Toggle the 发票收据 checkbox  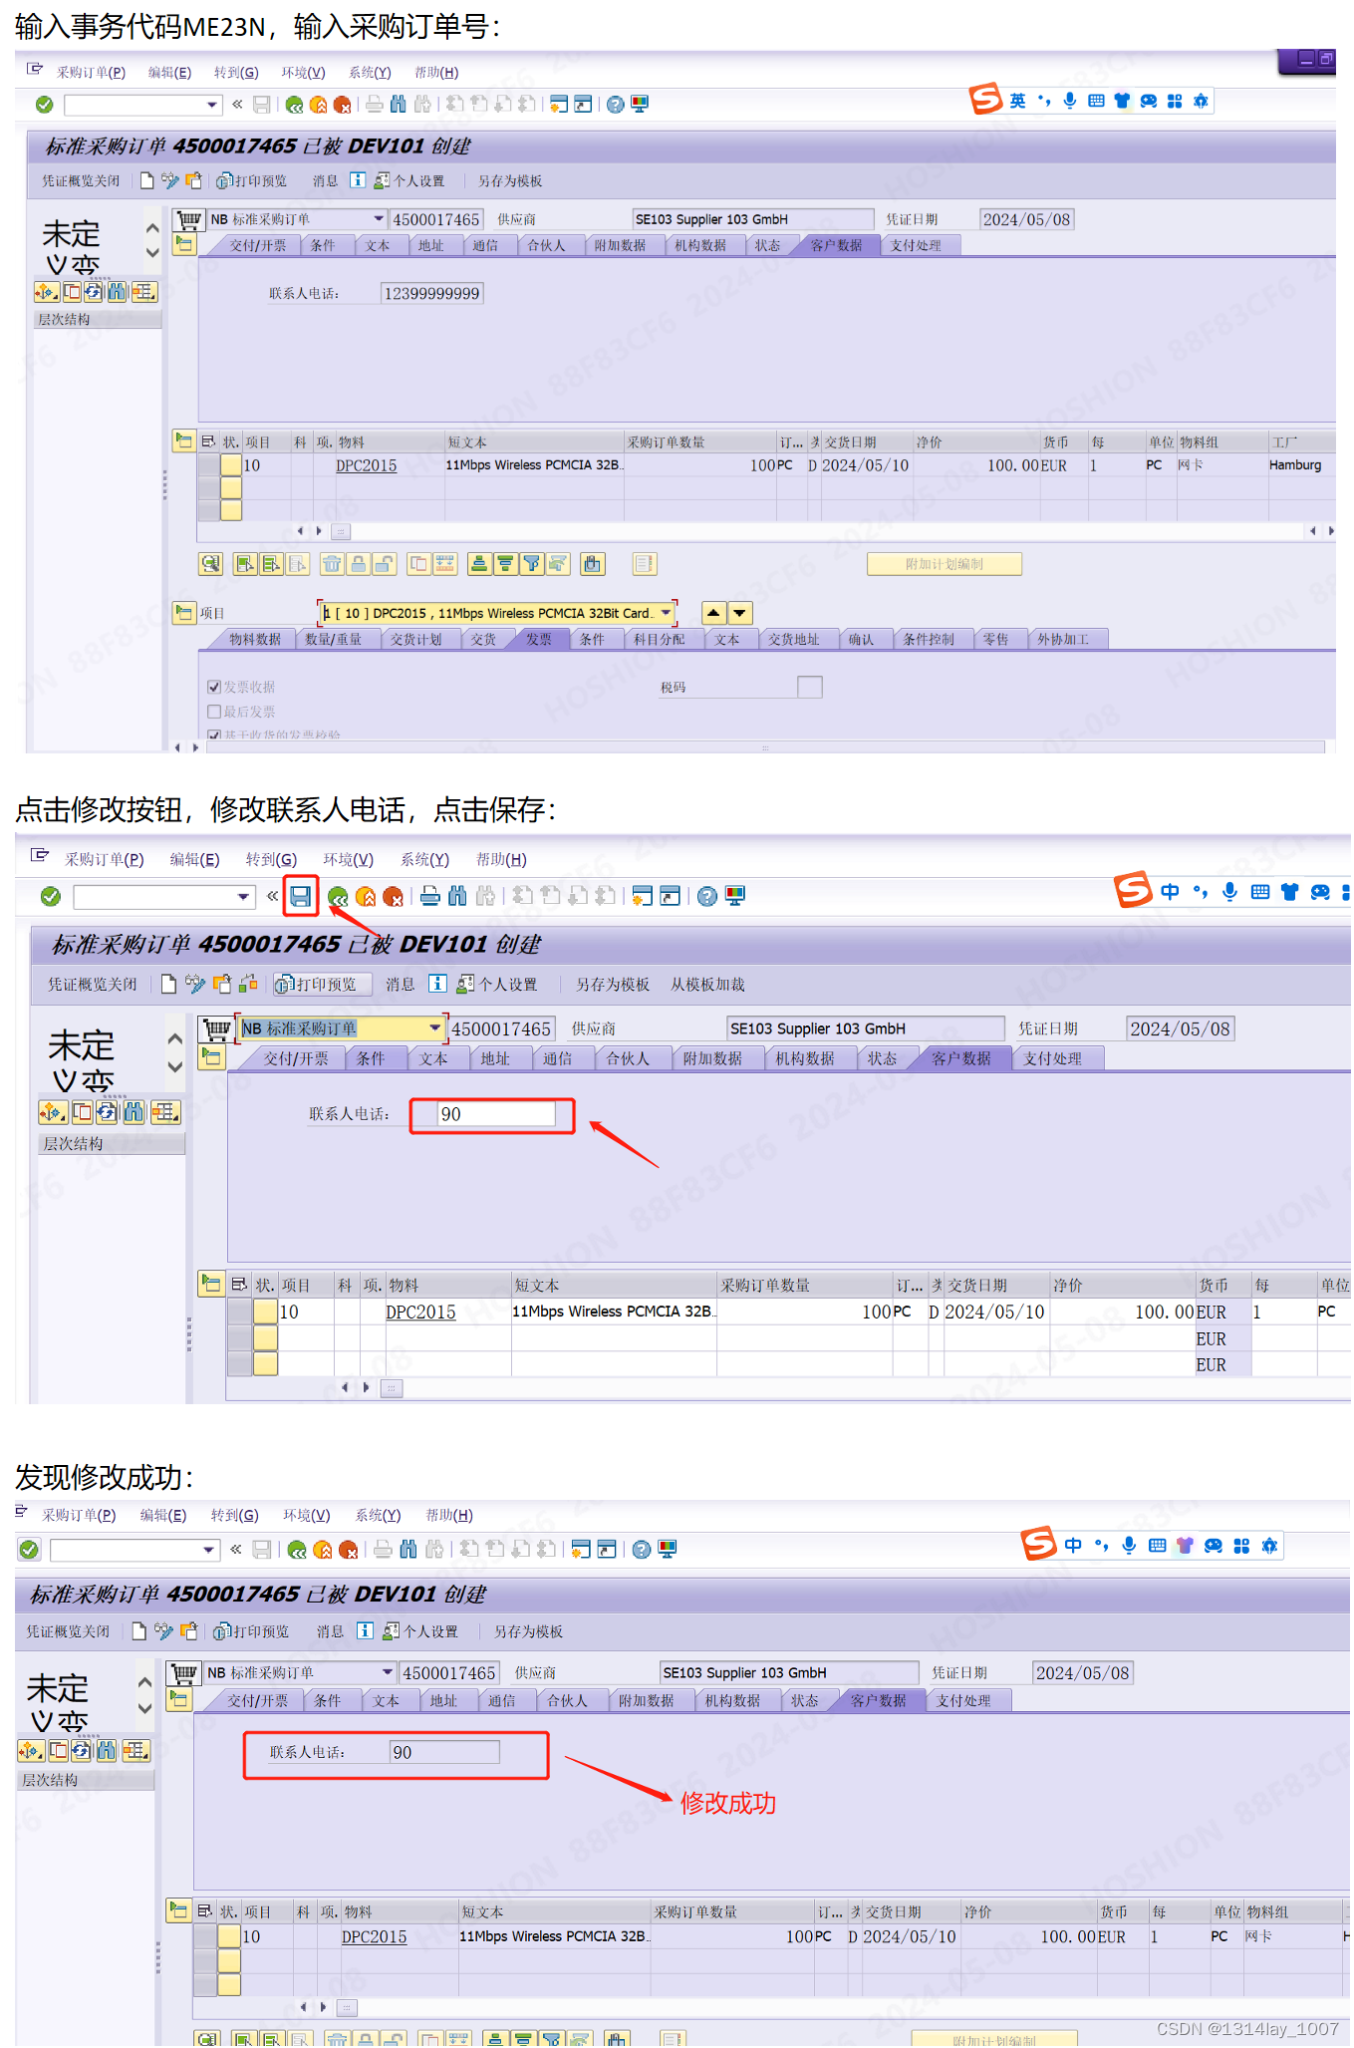click(213, 687)
